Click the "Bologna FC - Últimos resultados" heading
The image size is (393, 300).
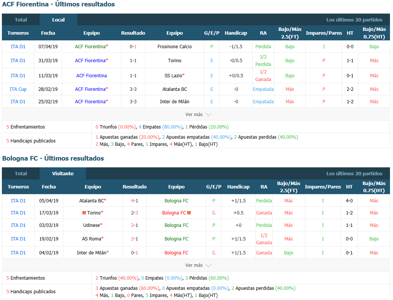53,158
